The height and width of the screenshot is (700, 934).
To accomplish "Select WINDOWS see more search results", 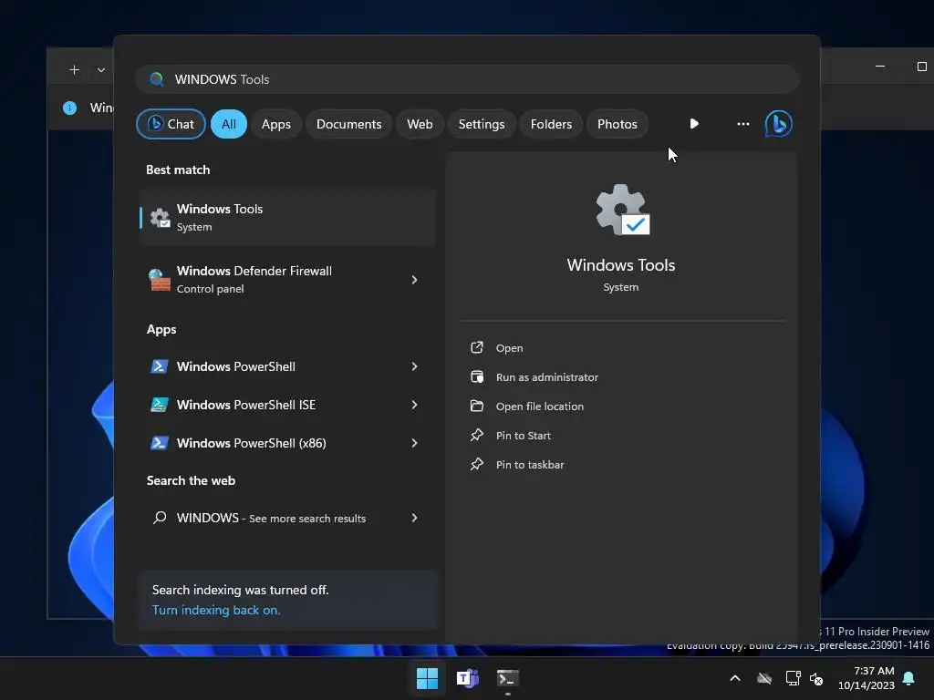I will [287, 518].
